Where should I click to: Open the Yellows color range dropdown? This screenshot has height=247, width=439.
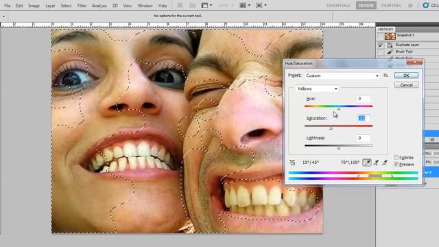click(317, 89)
